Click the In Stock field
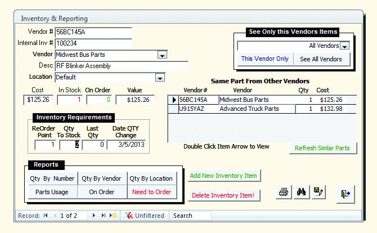This screenshot has width=377, height=233. point(70,100)
